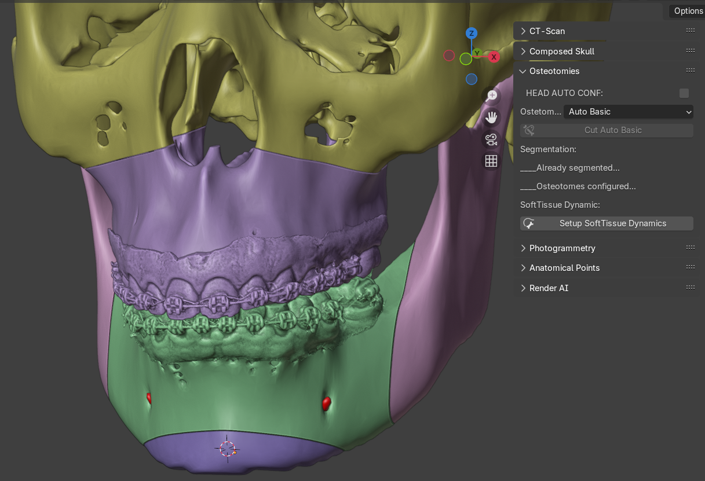The height and width of the screenshot is (481, 705).
Task: Switch perspective/orthographic with the grid icon
Action: click(x=491, y=161)
